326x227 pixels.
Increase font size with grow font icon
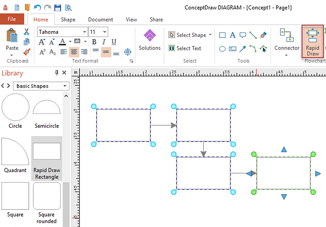[42, 42]
